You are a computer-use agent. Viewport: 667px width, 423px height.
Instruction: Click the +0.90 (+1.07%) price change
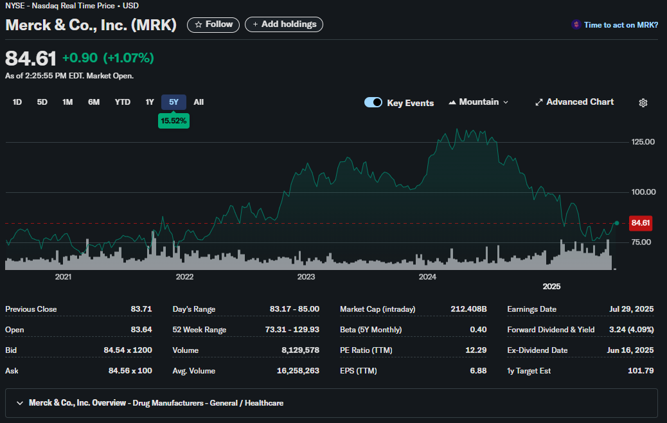click(108, 58)
